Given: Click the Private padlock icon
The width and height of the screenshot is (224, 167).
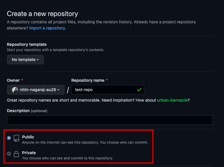Looking at the screenshot, I should click(16, 154).
